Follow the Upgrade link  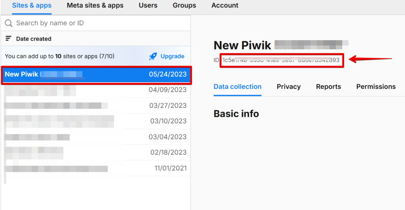[x=172, y=56]
